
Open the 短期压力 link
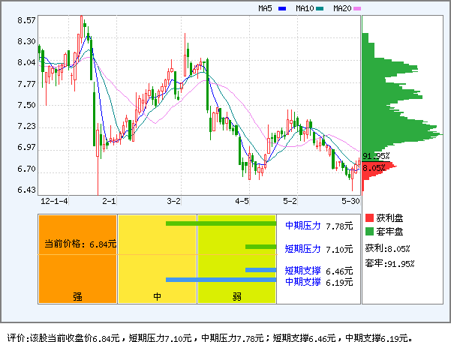[303, 248]
